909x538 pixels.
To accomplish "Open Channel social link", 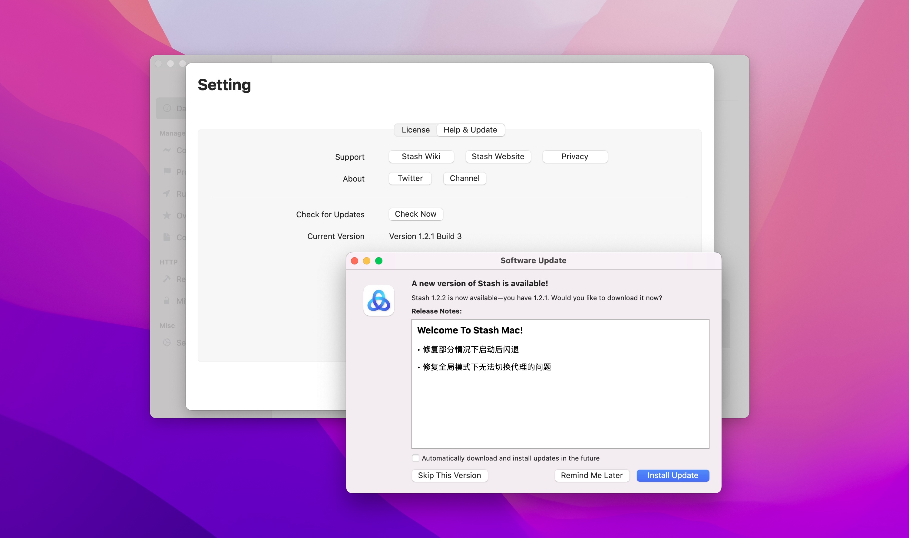I will coord(464,178).
